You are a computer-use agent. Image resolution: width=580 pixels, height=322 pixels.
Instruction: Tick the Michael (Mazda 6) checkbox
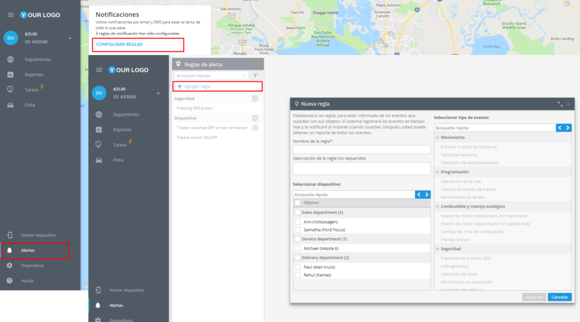[x=298, y=248]
